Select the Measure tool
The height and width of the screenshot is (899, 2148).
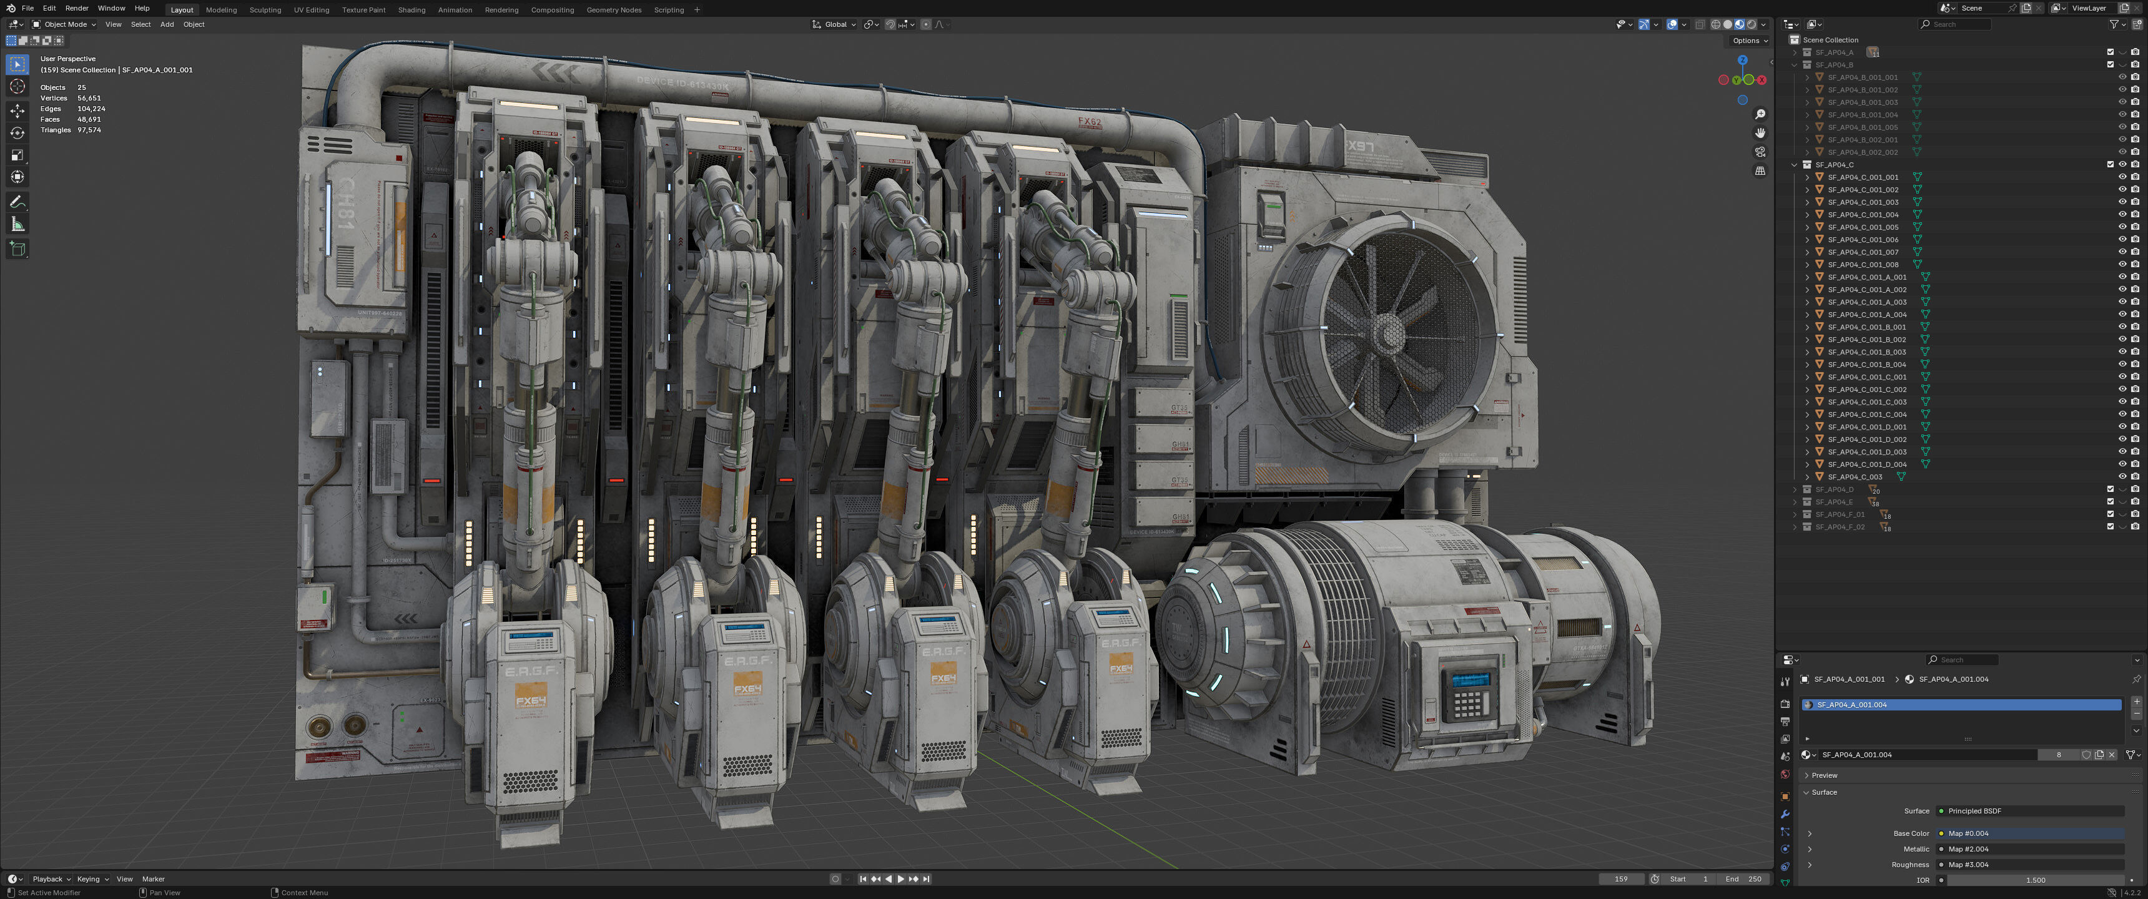pos(17,224)
